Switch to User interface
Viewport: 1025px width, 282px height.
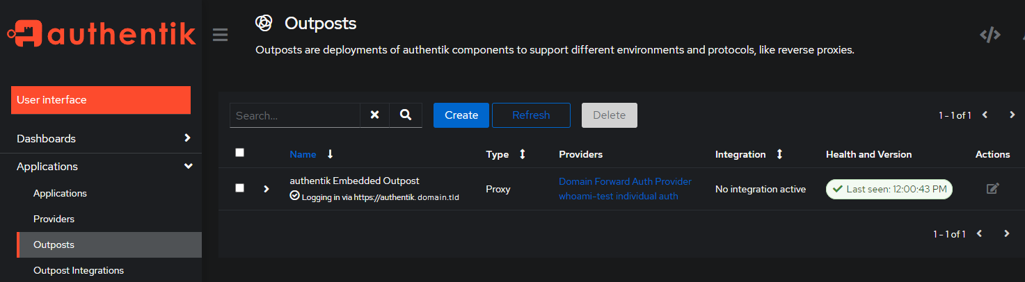pos(101,100)
